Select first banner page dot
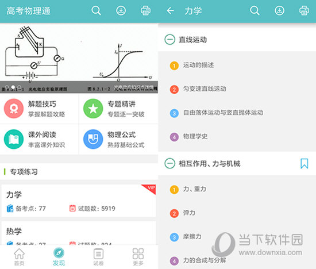Viewport: 316px width, 269px height. tap(7, 87)
